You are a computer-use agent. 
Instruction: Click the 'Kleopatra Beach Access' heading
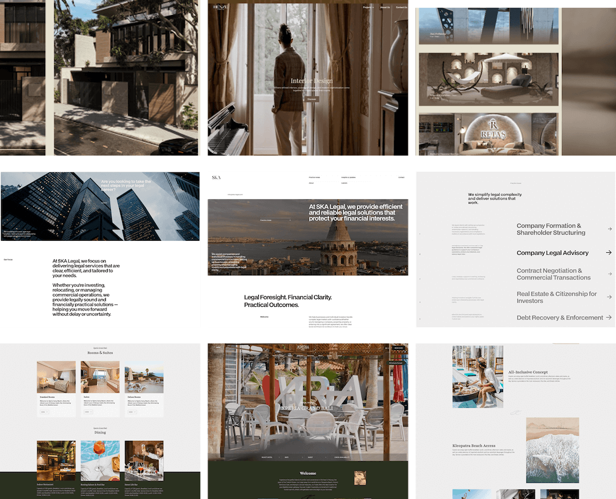pos(474,446)
